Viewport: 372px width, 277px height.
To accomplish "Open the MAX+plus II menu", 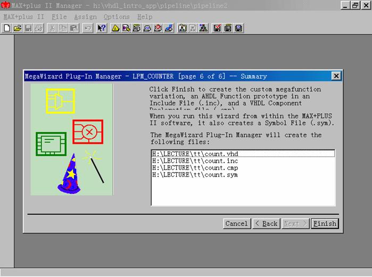I will coord(24,17).
